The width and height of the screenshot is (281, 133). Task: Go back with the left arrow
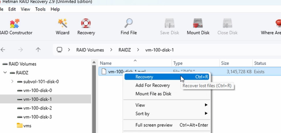pyautogui.click(x=3, y=50)
